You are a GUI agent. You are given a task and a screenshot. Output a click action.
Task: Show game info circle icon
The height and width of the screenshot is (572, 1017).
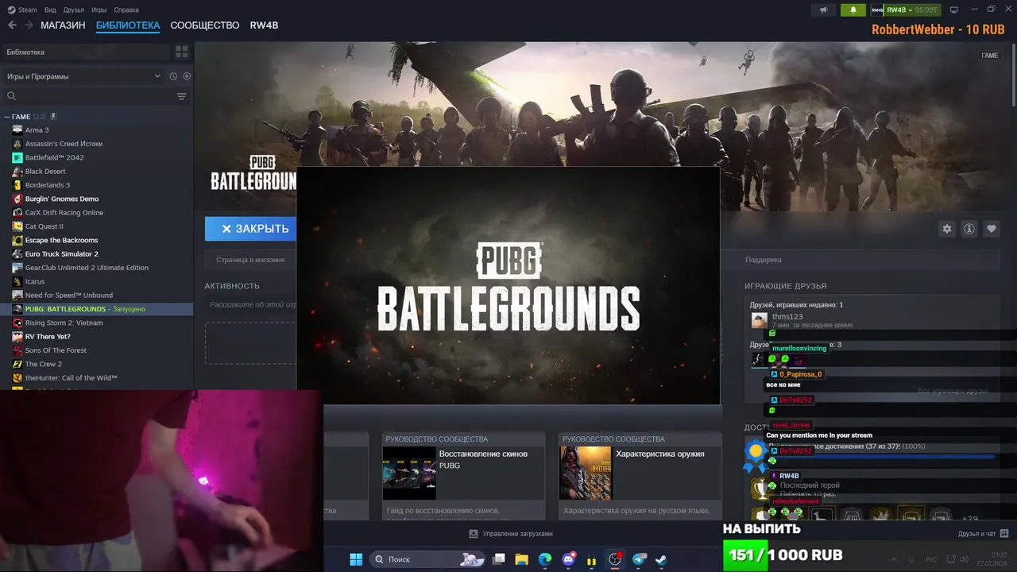(x=969, y=229)
